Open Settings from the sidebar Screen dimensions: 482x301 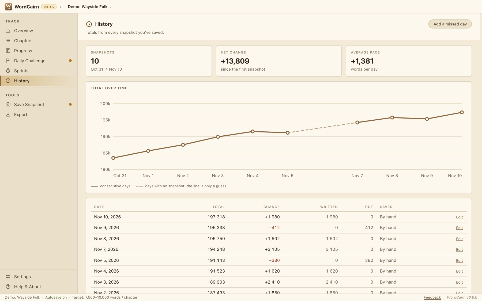[39, 277]
